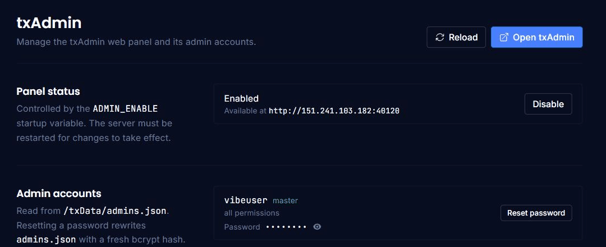Select the Admin accounts section heading
The image size is (606, 247).
(59, 194)
